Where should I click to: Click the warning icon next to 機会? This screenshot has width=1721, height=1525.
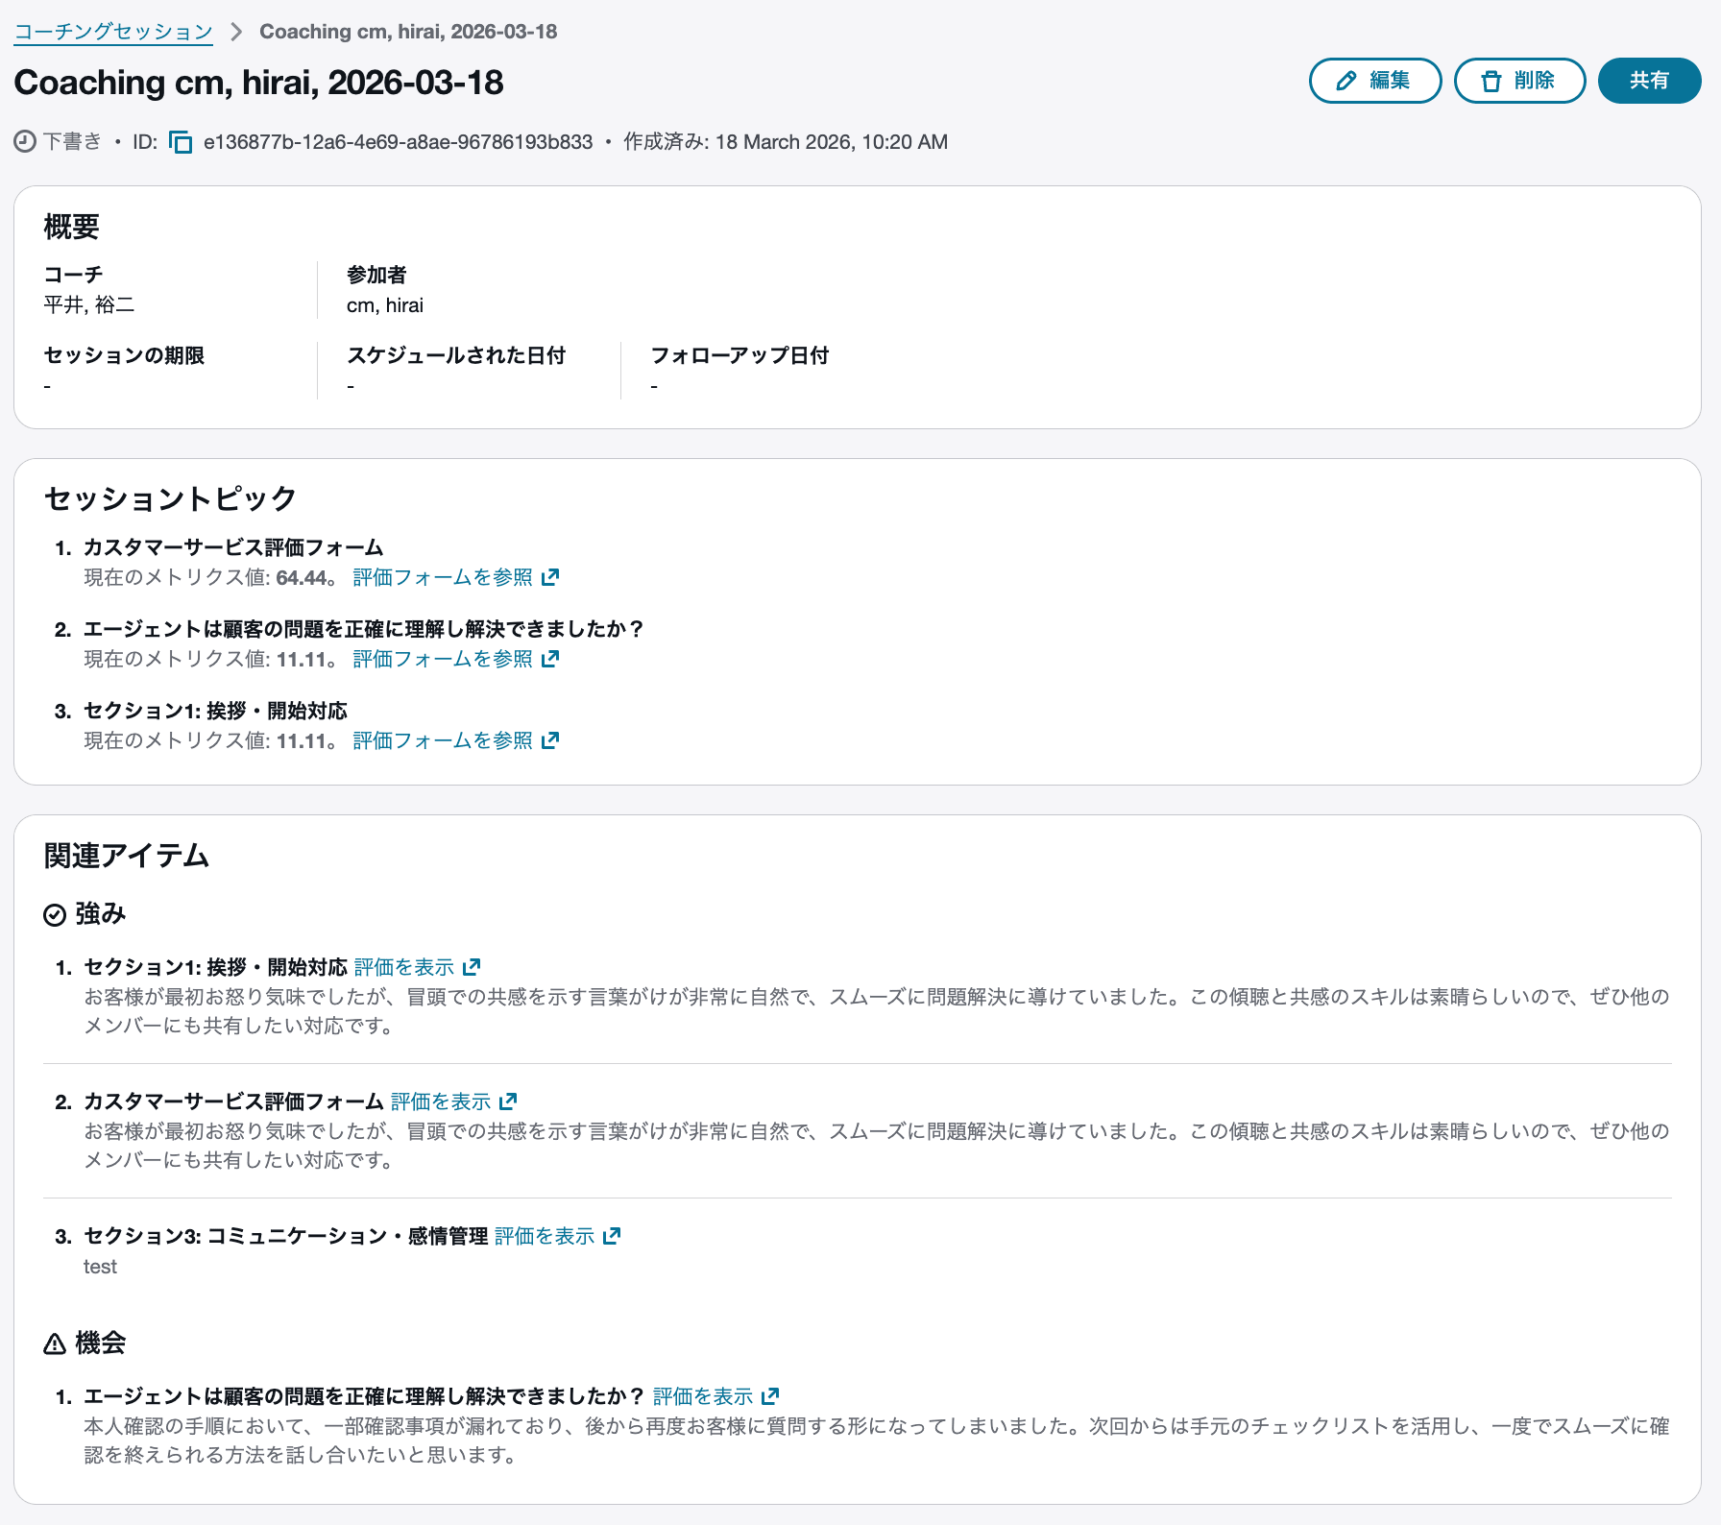(54, 1343)
